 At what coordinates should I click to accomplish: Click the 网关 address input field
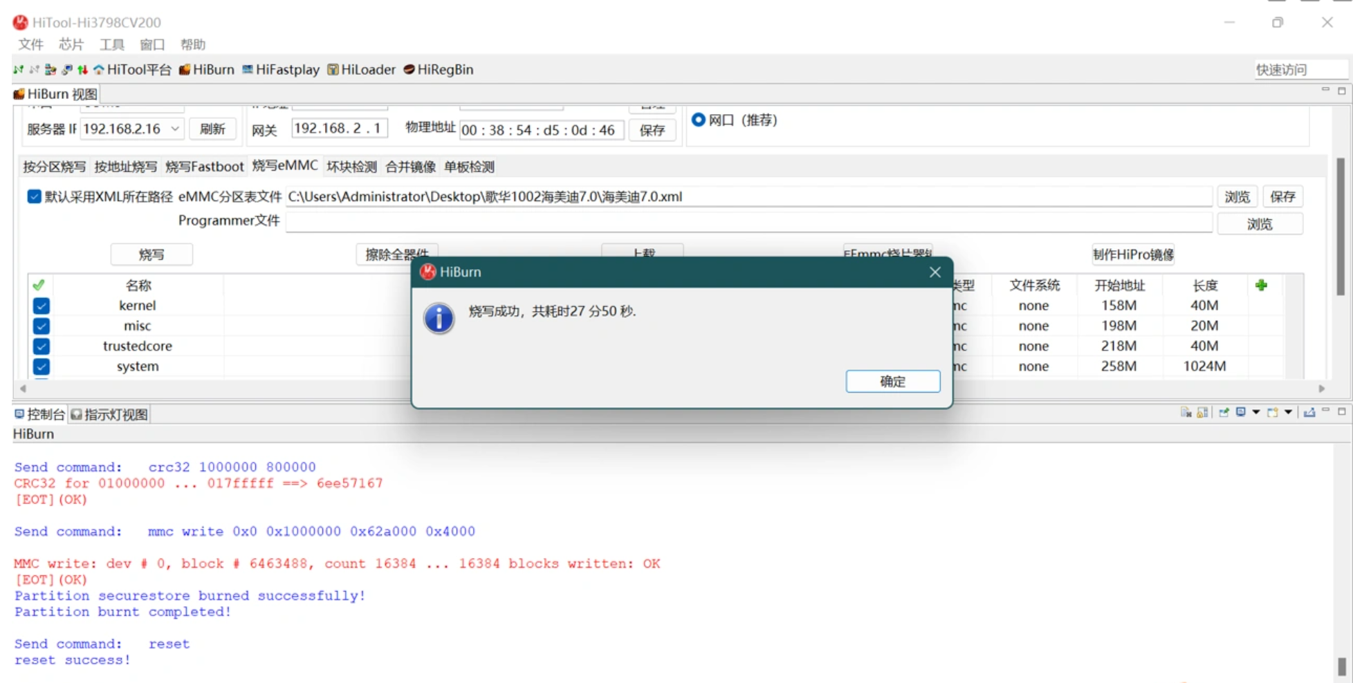tap(340, 129)
